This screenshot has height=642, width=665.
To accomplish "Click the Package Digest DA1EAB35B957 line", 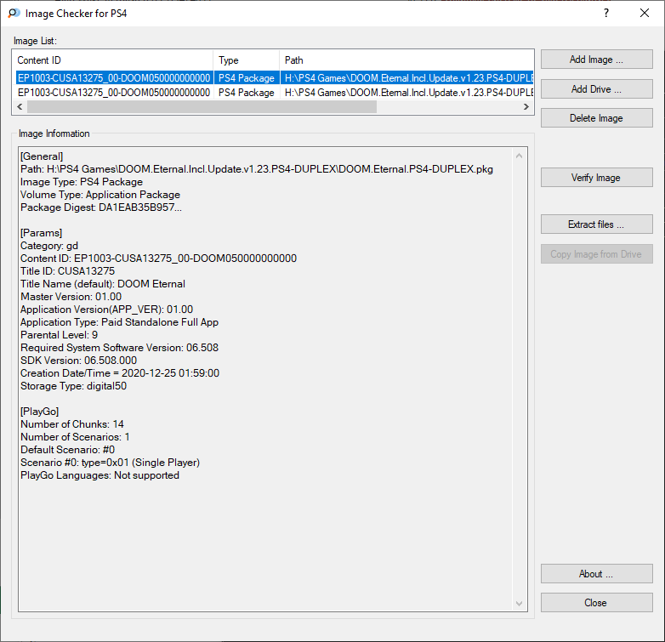I will 101,207.
